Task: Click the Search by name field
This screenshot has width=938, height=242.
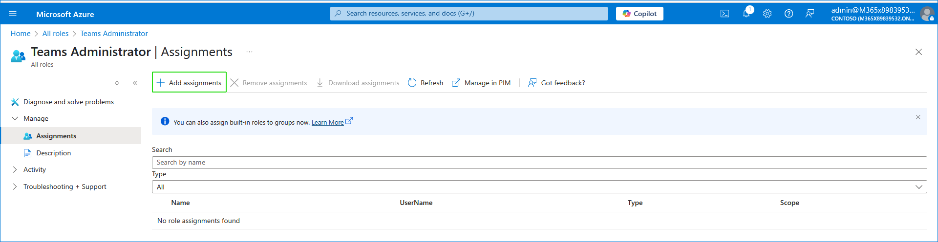Action: tap(539, 163)
